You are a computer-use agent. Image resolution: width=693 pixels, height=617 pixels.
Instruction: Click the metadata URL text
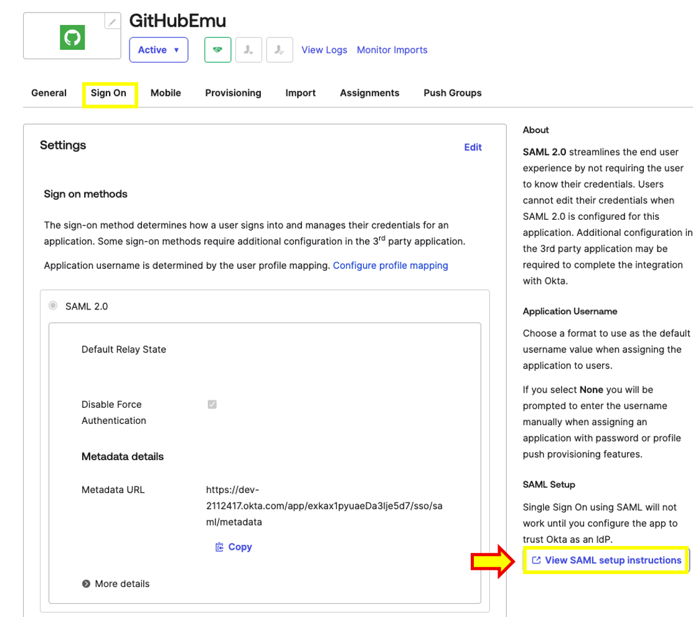click(324, 506)
